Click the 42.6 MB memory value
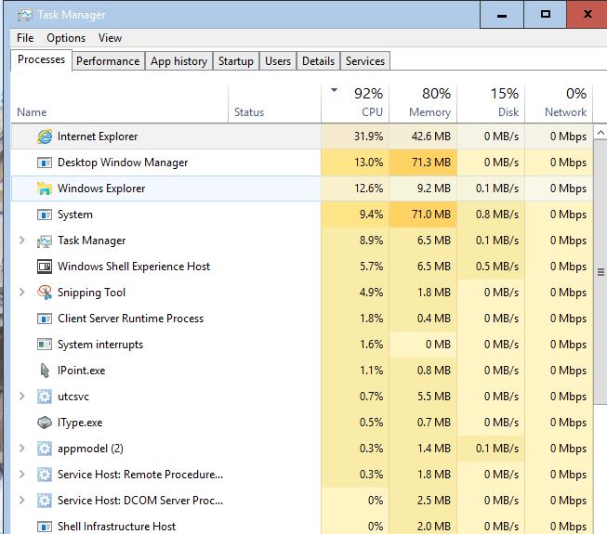The image size is (607, 534). (x=431, y=137)
